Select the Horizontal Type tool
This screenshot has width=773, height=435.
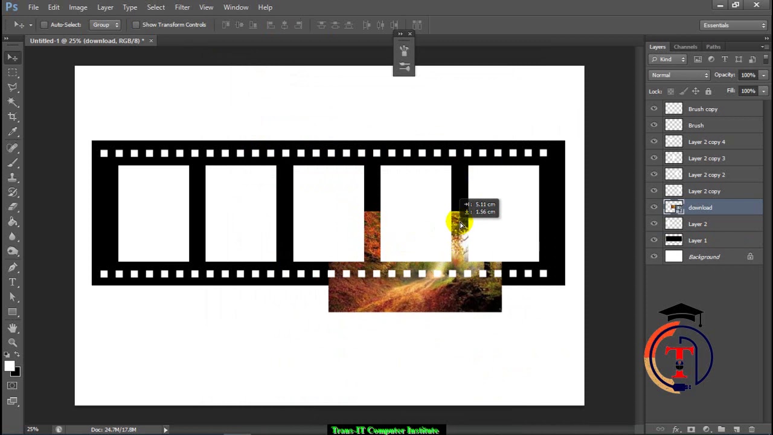(13, 282)
